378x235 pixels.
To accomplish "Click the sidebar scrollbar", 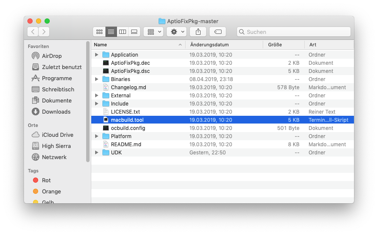I will click(88, 102).
